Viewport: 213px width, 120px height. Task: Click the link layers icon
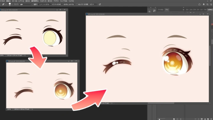[x=195, y=119]
